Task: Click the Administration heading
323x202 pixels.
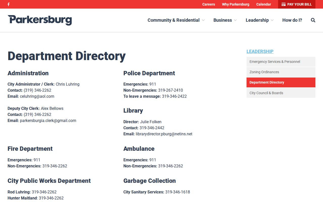Action: coord(28,73)
